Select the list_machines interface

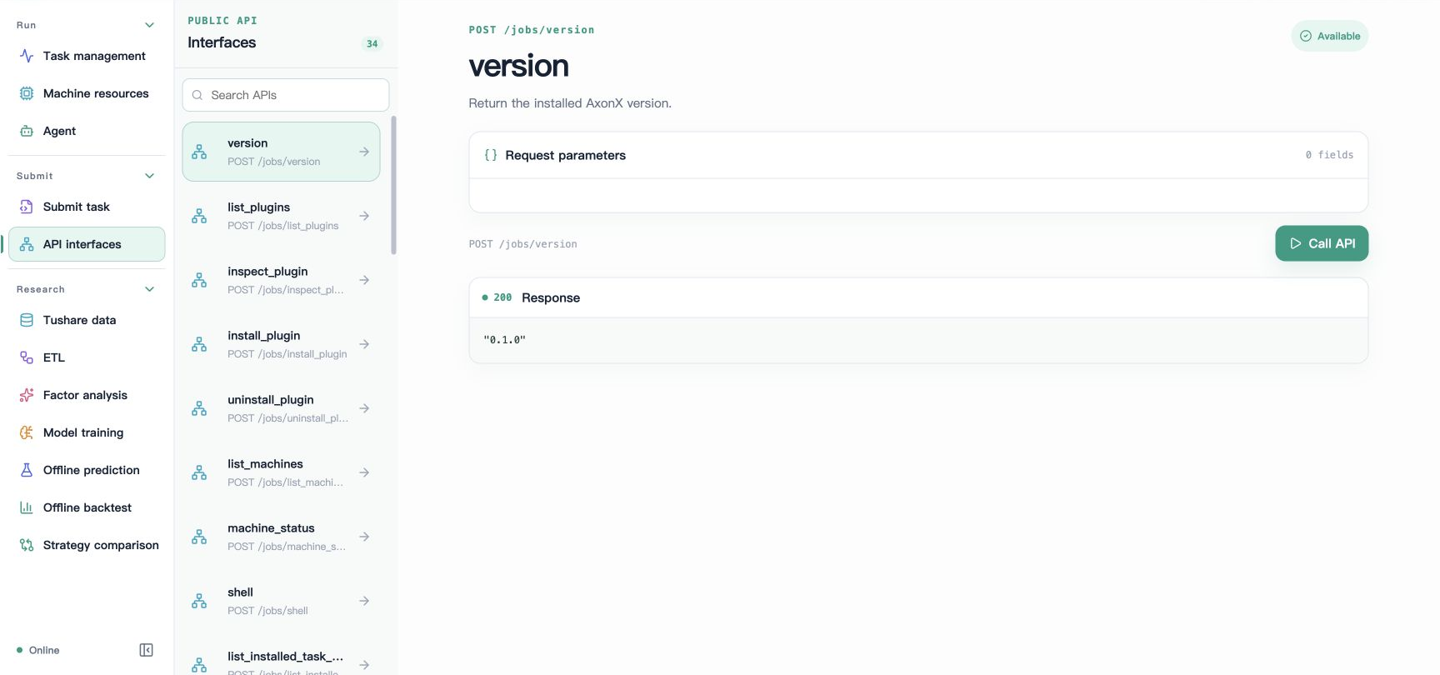click(281, 472)
